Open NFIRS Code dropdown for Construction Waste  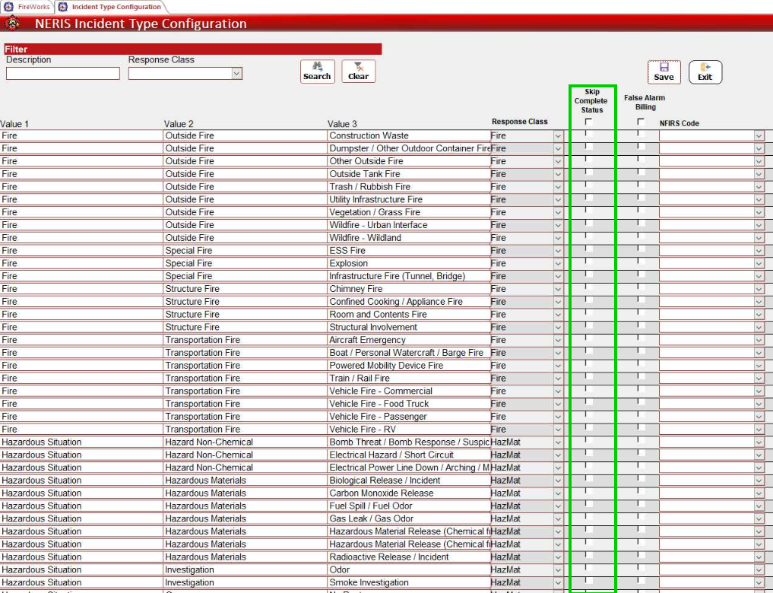point(759,136)
